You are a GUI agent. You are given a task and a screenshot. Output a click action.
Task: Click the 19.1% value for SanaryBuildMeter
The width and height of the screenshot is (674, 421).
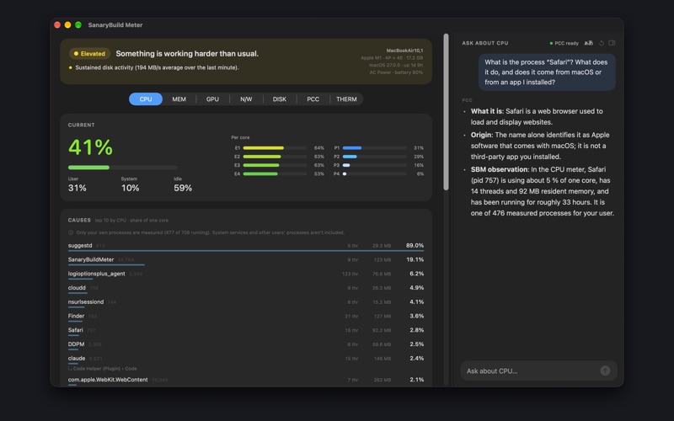(415, 260)
